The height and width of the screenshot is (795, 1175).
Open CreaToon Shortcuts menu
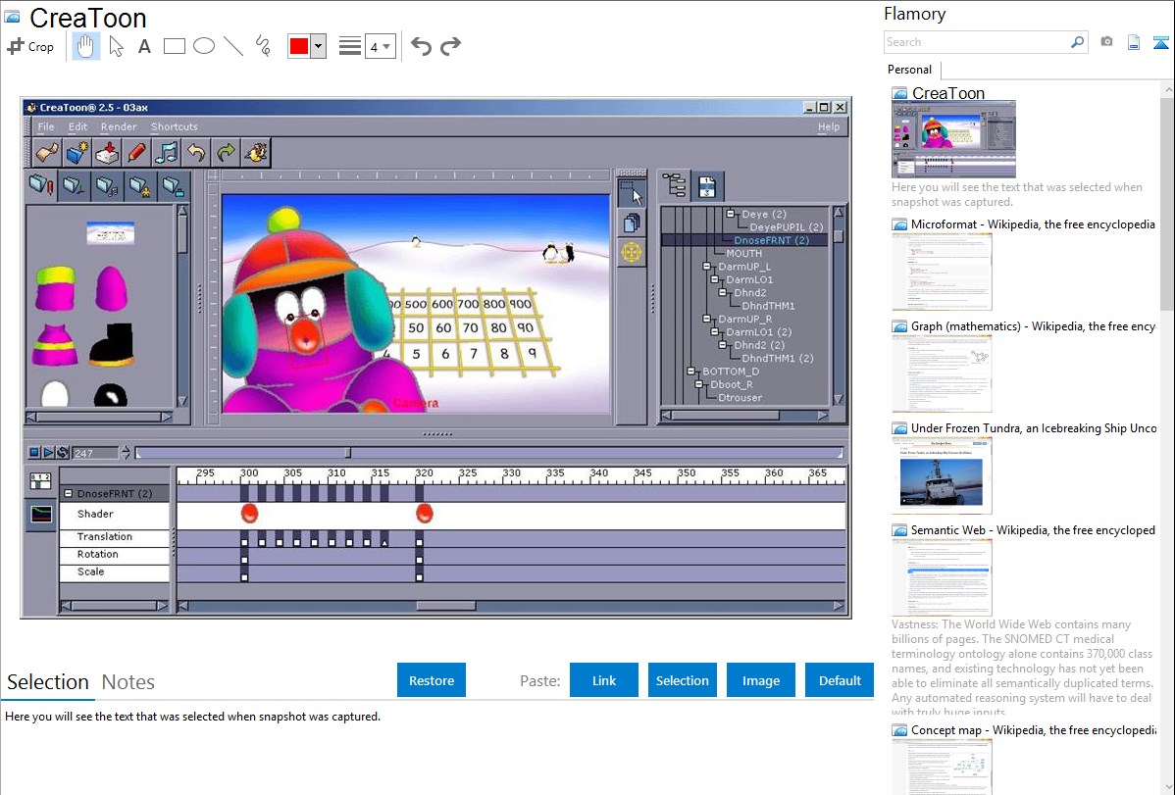coord(174,126)
